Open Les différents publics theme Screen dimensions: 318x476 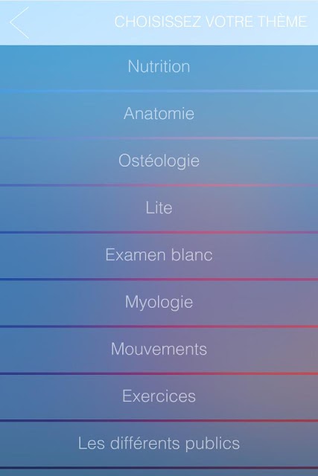(x=159, y=444)
